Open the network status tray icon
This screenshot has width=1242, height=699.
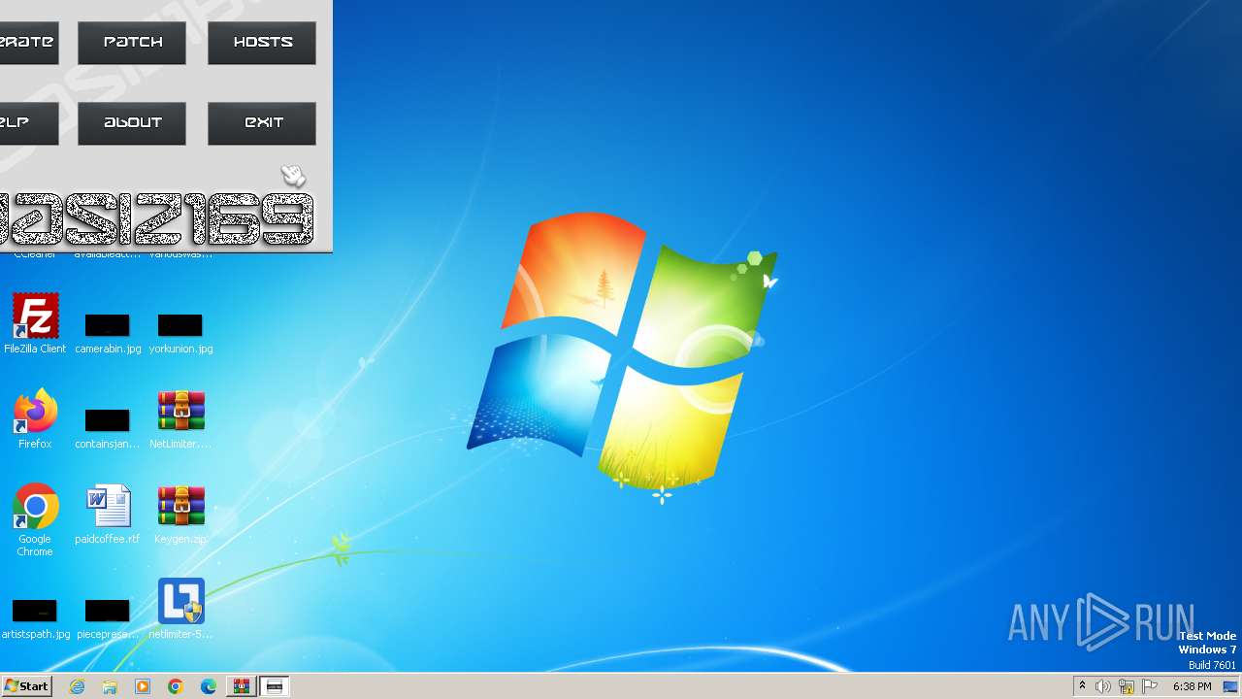click(x=1127, y=686)
